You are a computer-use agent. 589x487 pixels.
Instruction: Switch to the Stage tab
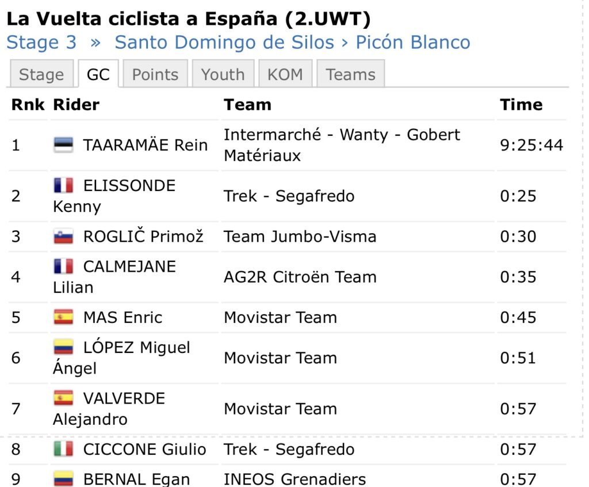(x=41, y=74)
